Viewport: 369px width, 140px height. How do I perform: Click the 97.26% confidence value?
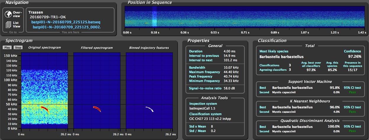(x=355, y=56)
